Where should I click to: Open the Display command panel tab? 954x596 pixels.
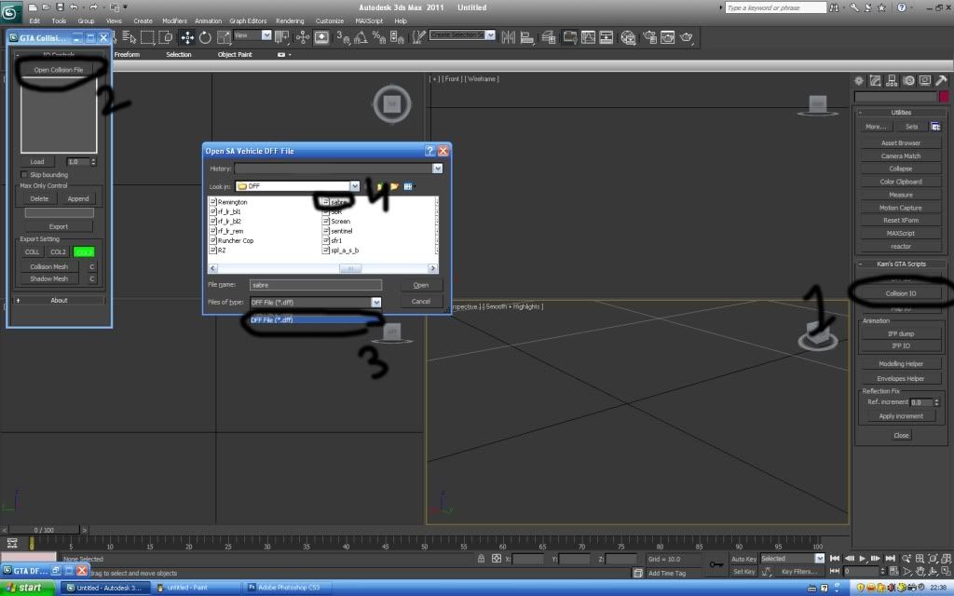pos(925,80)
